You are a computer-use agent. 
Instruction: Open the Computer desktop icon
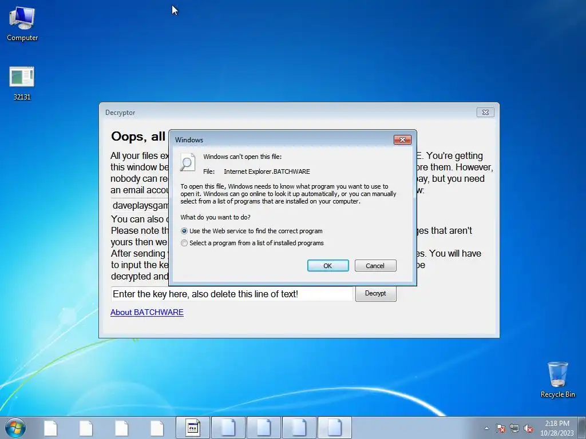(22, 23)
